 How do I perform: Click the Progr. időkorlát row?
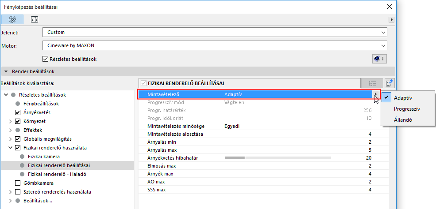point(259,118)
